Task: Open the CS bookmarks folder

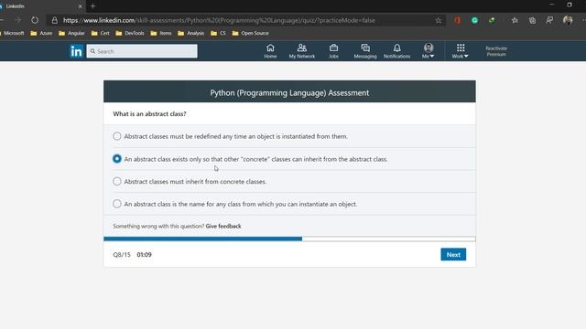Action: click(x=218, y=33)
